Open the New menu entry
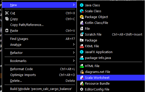Viewport: 145px width, 92px height. click(x=39, y=5)
